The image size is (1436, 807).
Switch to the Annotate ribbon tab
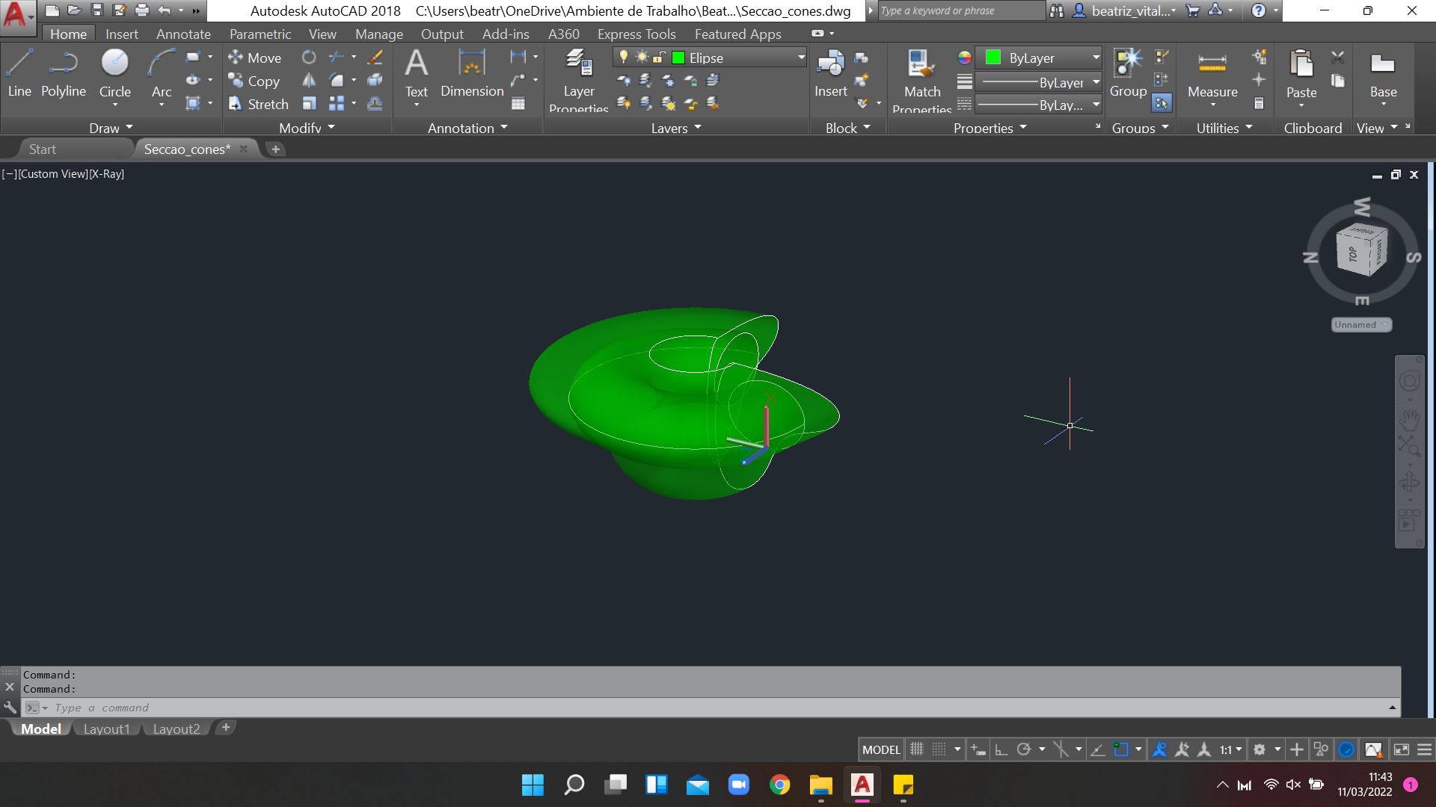pos(183,34)
